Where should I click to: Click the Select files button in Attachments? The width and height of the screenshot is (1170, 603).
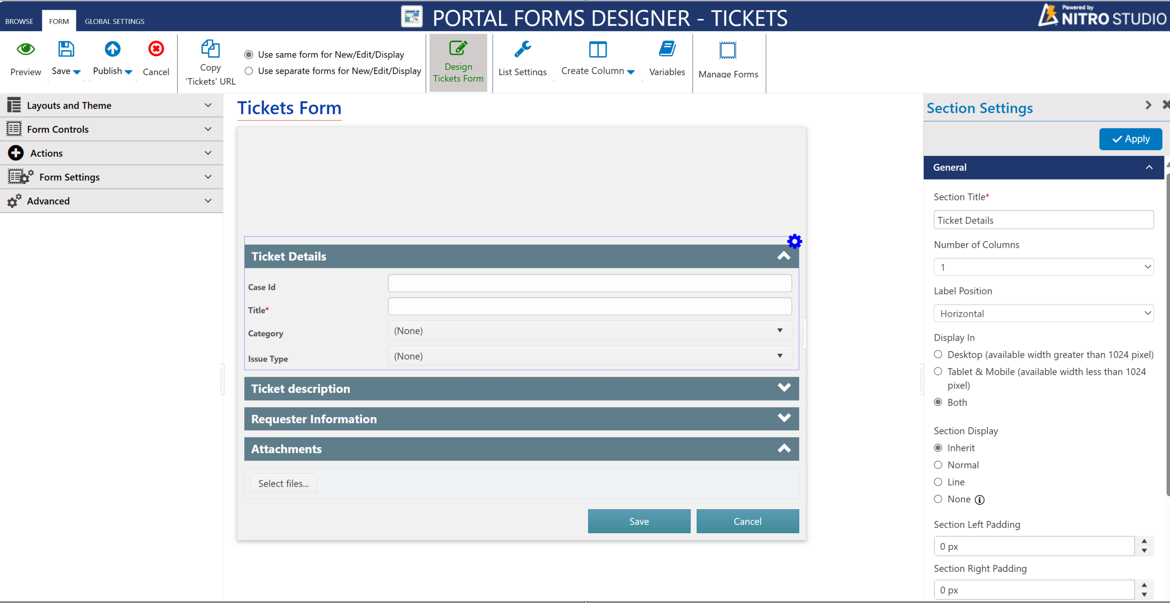[x=283, y=483]
